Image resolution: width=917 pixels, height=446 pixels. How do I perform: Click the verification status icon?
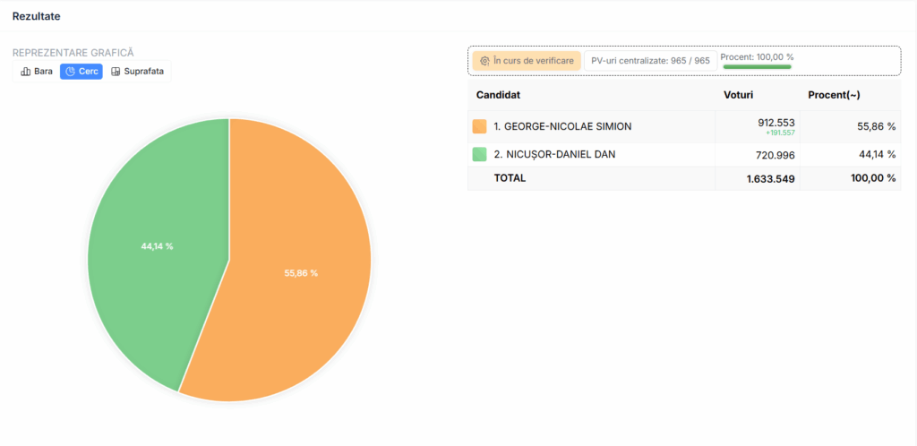coord(484,61)
